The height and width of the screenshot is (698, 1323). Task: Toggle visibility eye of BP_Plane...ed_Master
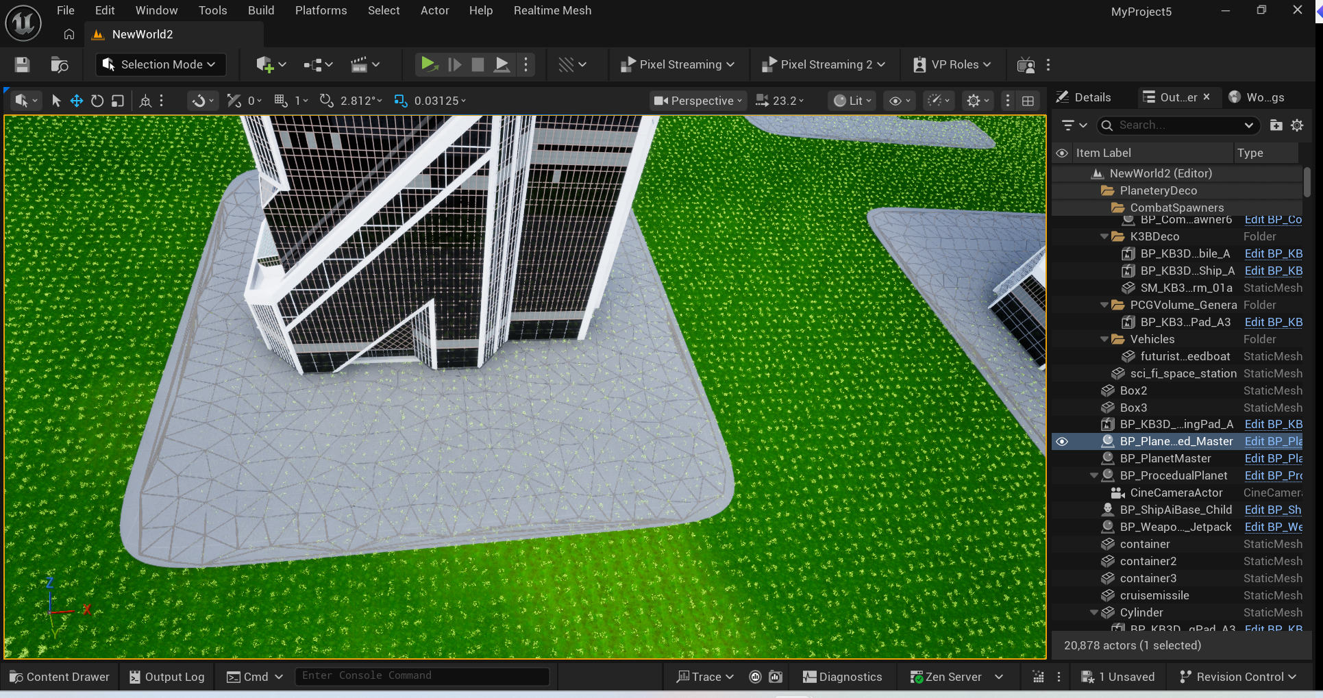1062,442
